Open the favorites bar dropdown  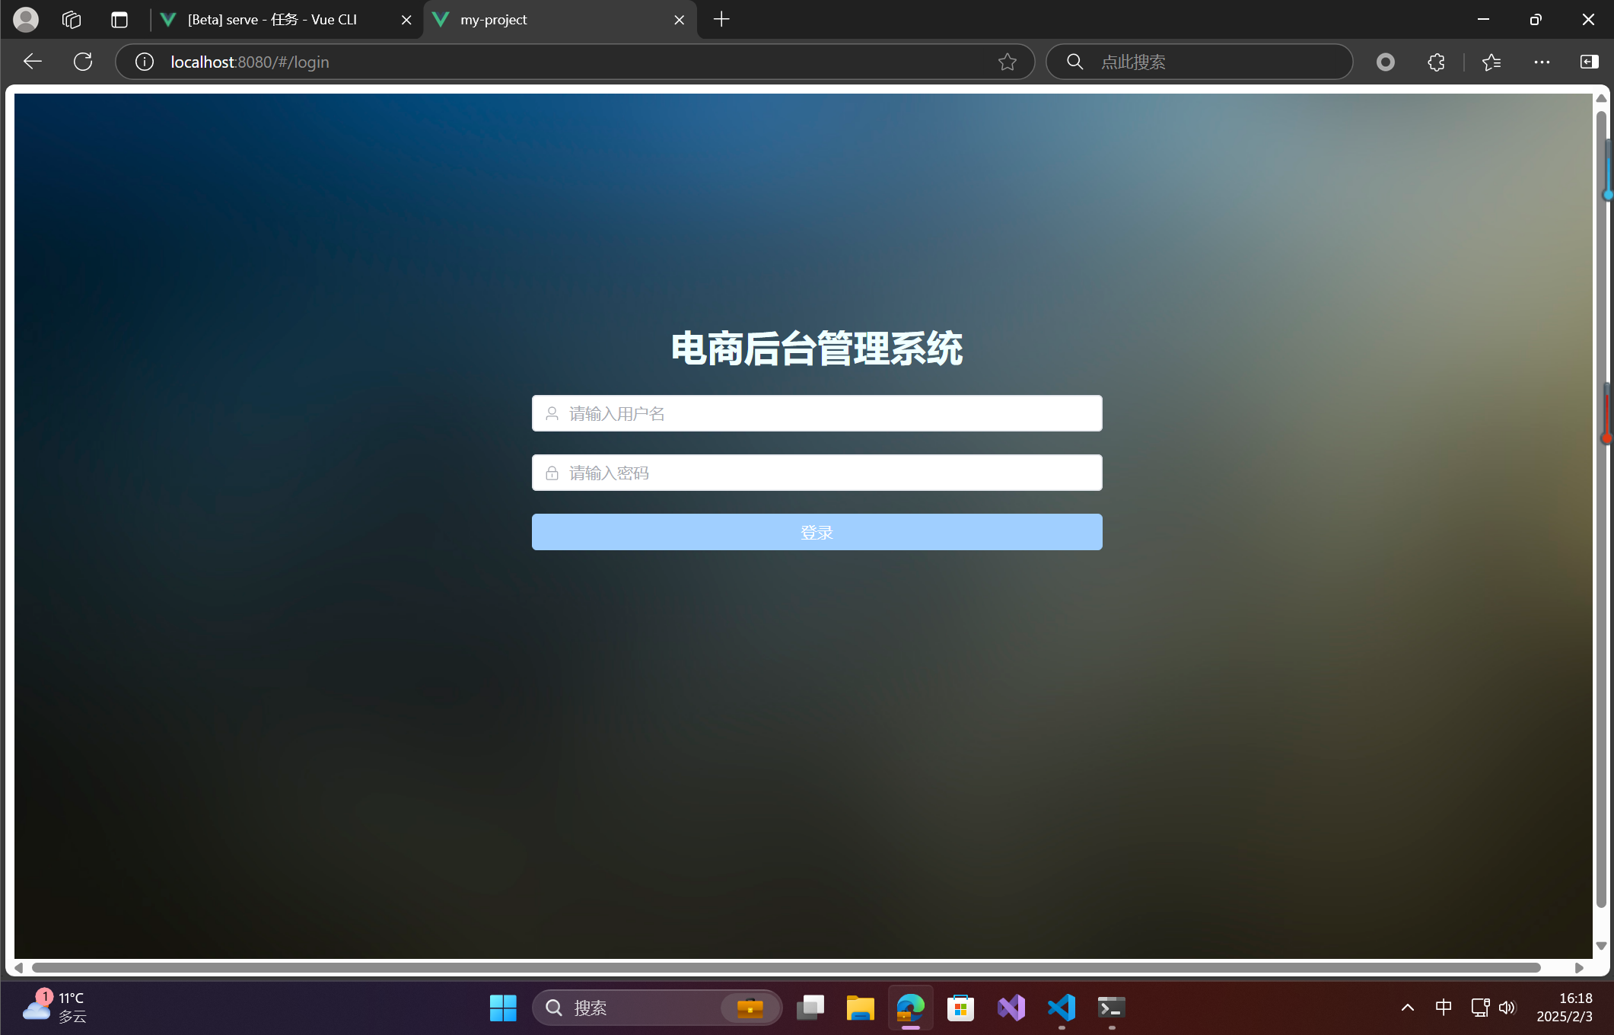tap(1491, 62)
